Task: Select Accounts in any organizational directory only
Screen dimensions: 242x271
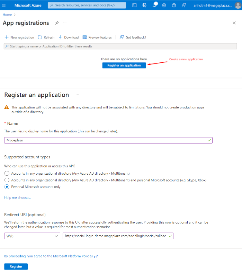Action: (7, 173)
